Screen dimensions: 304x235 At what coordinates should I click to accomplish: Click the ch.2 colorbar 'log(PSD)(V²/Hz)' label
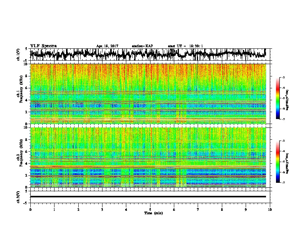(x=287, y=163)
